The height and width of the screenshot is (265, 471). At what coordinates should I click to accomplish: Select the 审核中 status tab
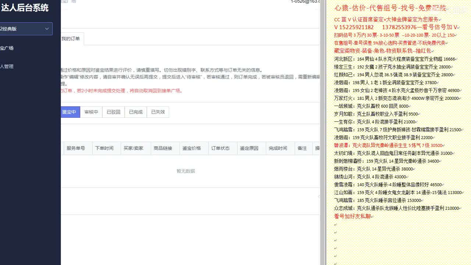pos(91,112)
